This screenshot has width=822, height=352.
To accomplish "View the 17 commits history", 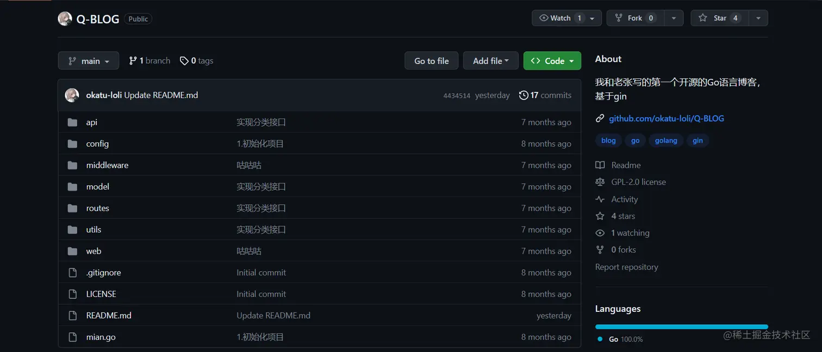I will [545, 95].
